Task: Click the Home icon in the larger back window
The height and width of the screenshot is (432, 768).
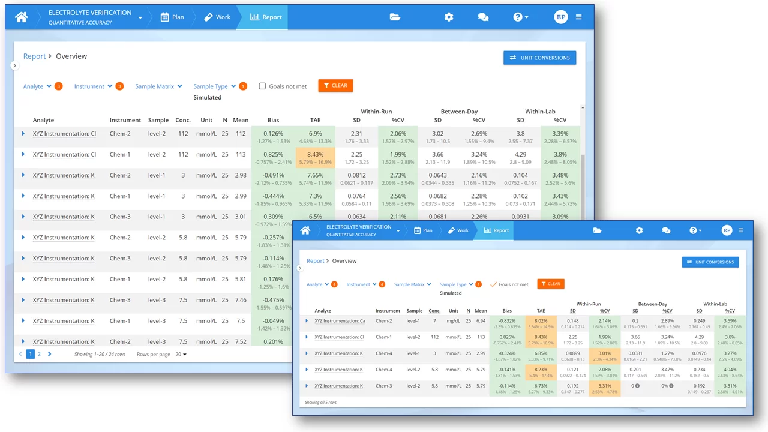Action: 21,17
